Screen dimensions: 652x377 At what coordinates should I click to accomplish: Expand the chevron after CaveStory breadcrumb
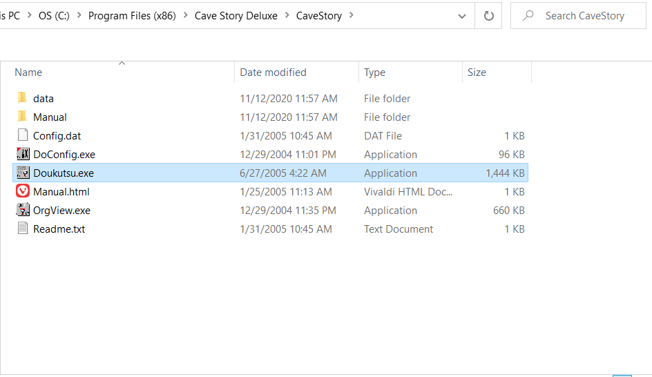(352, 15)
